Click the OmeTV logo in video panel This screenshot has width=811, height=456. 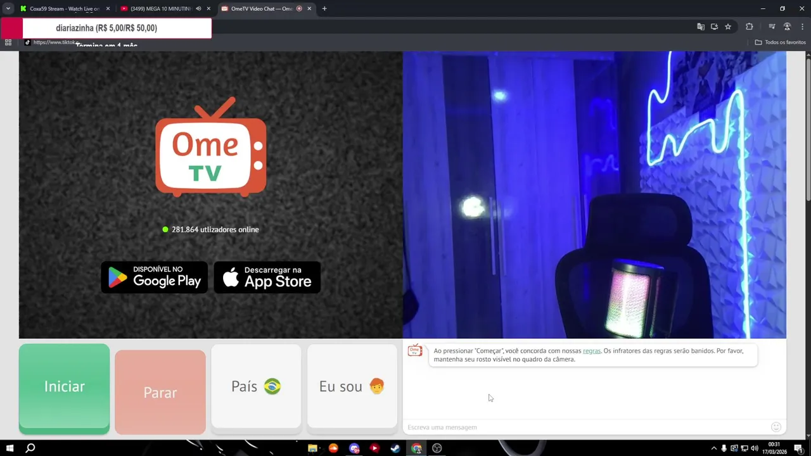coord(211,146)
